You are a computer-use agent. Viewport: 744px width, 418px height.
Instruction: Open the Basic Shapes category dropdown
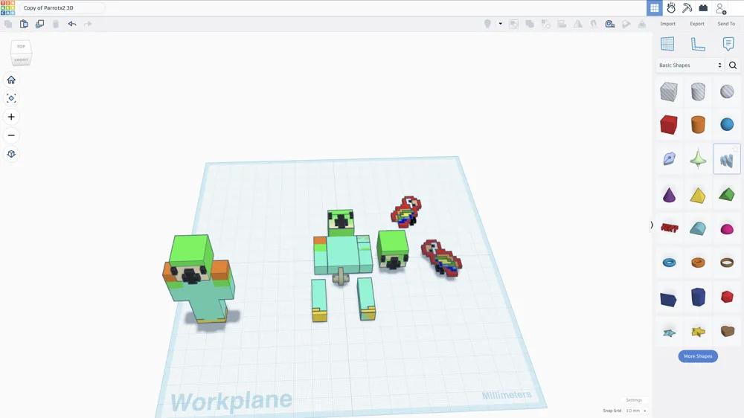pyautogui.click(x=690, y=65)
